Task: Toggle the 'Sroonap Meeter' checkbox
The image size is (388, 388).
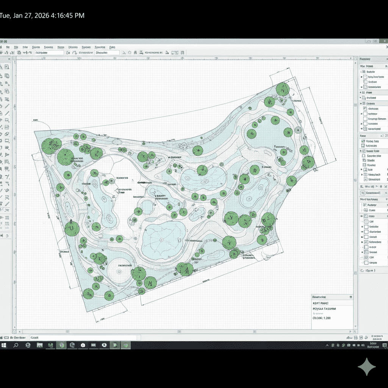Action: pos(365,119)
